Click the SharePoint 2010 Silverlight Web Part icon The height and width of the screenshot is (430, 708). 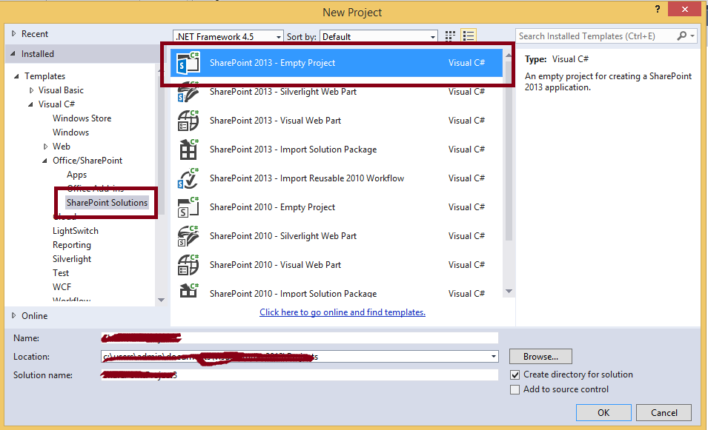click(x=188, y=236)
